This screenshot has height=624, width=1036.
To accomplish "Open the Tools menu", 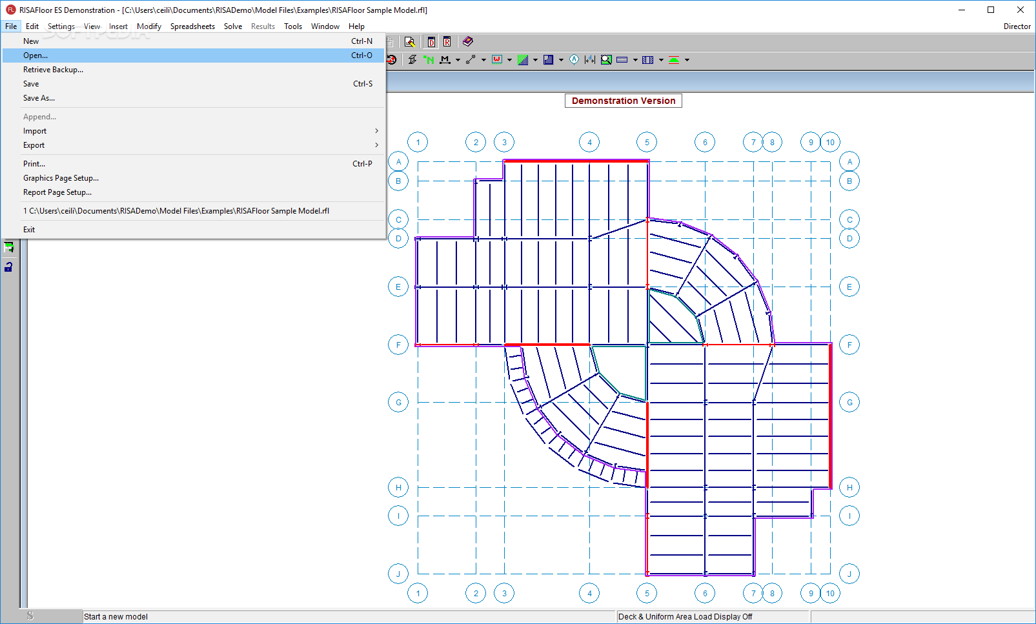I will pos(293,26).
